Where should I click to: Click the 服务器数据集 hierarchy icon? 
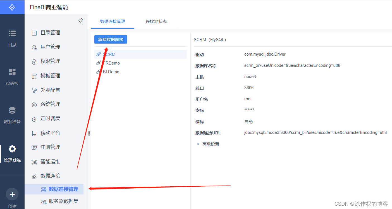click(x=44, y=202)
